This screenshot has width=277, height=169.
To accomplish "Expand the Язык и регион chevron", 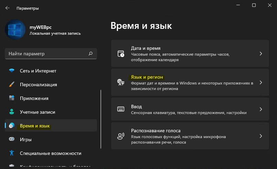I will (261, 82).
